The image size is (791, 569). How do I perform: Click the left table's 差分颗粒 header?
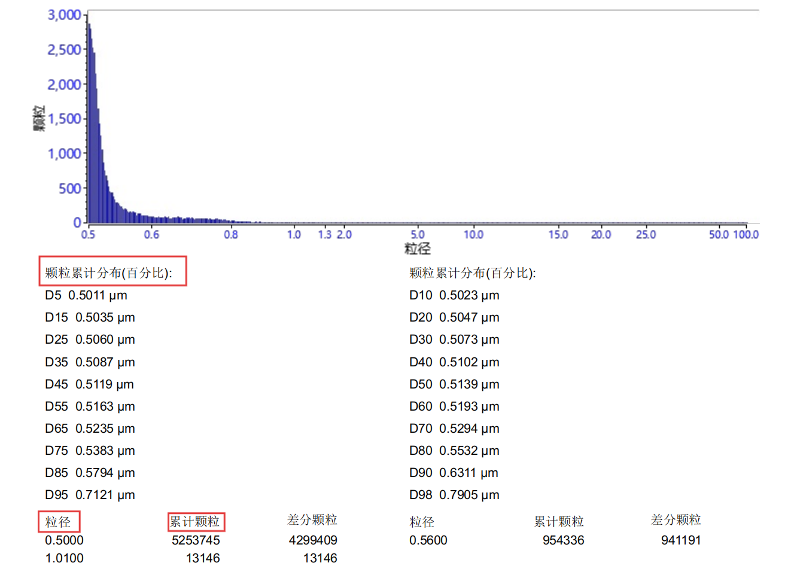(312, 520)
